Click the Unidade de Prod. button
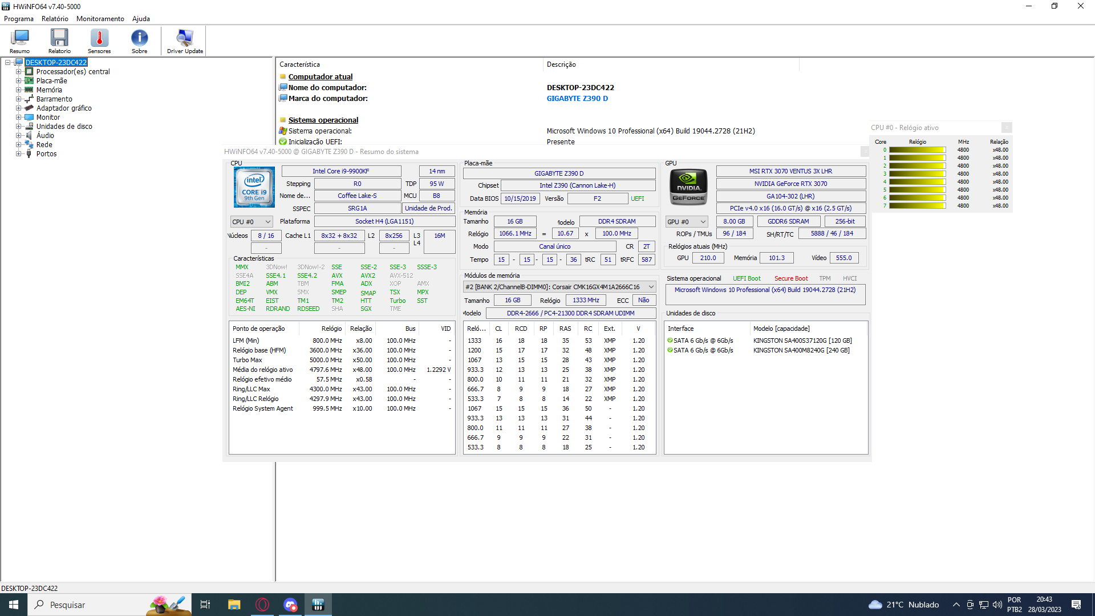1095x616 pixels. (x=428, y=209)
